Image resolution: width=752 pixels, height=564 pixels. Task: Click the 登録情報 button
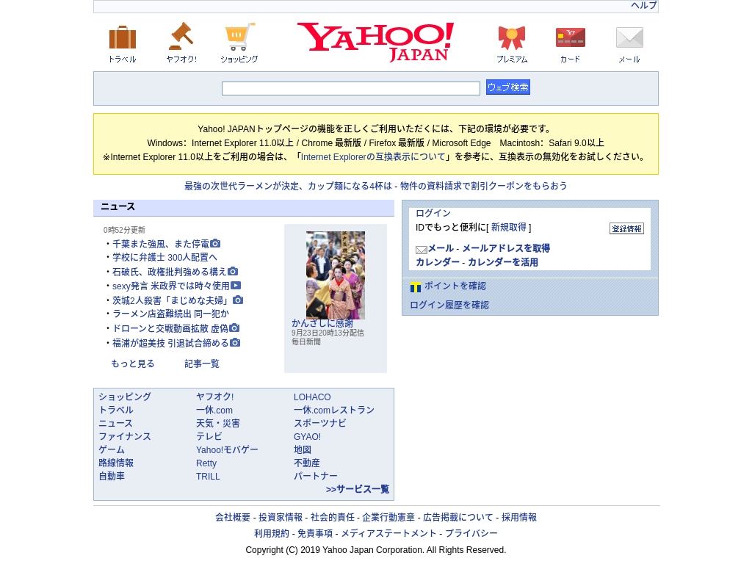[626, 229]
